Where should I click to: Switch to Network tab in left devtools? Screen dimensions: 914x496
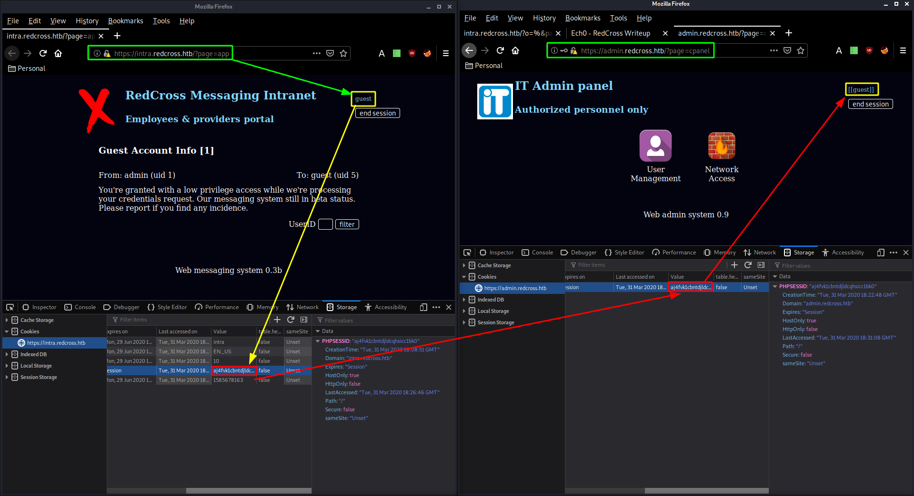click(x=302, y=307)
